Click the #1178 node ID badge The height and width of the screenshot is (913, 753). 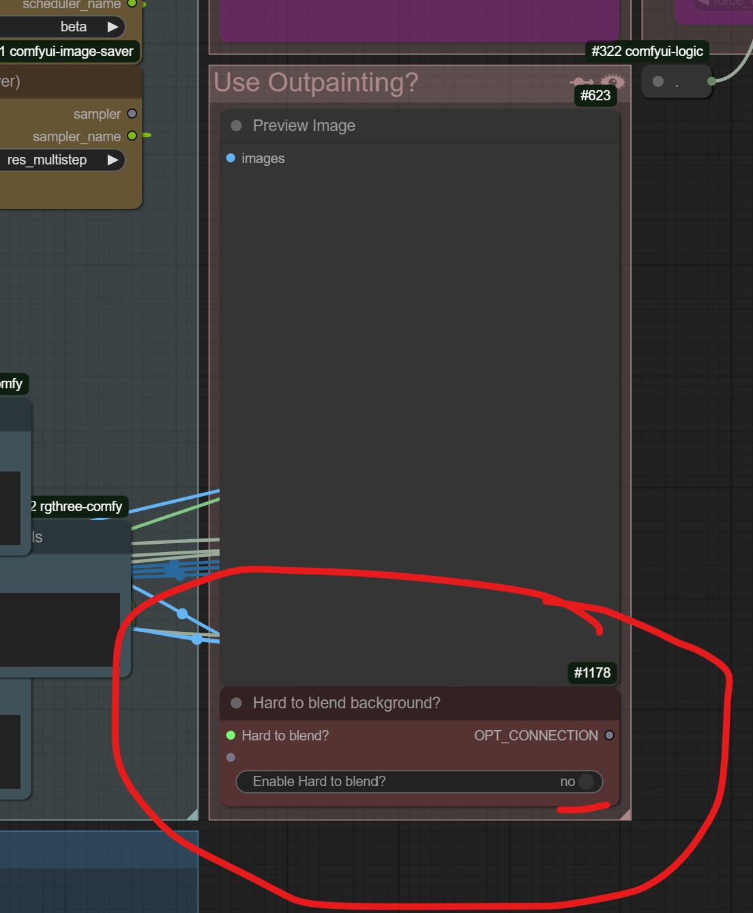592,673
